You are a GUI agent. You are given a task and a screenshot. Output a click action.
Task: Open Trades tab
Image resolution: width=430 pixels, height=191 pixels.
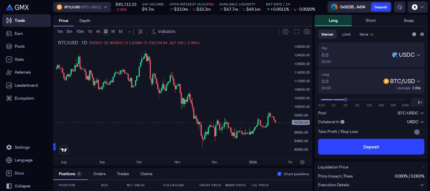[123, 174]
